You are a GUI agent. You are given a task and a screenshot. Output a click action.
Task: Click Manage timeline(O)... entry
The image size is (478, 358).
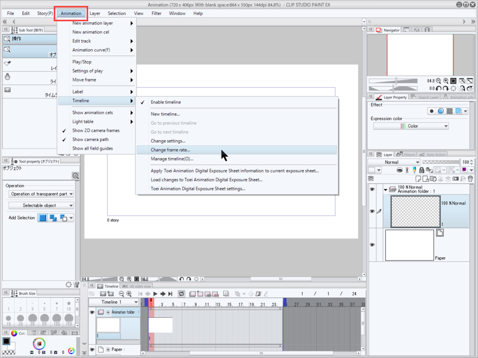[172, 159]
